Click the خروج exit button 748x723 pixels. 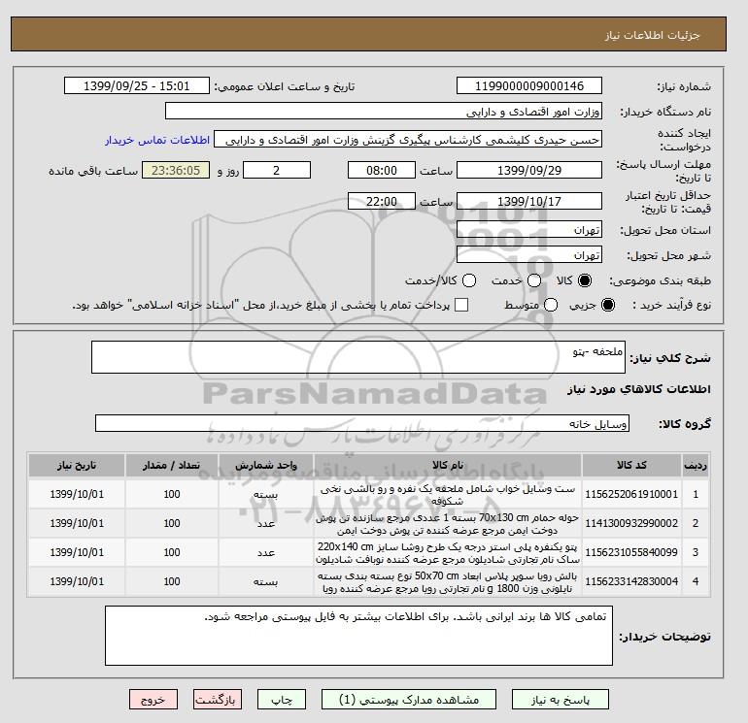point(153,700)
